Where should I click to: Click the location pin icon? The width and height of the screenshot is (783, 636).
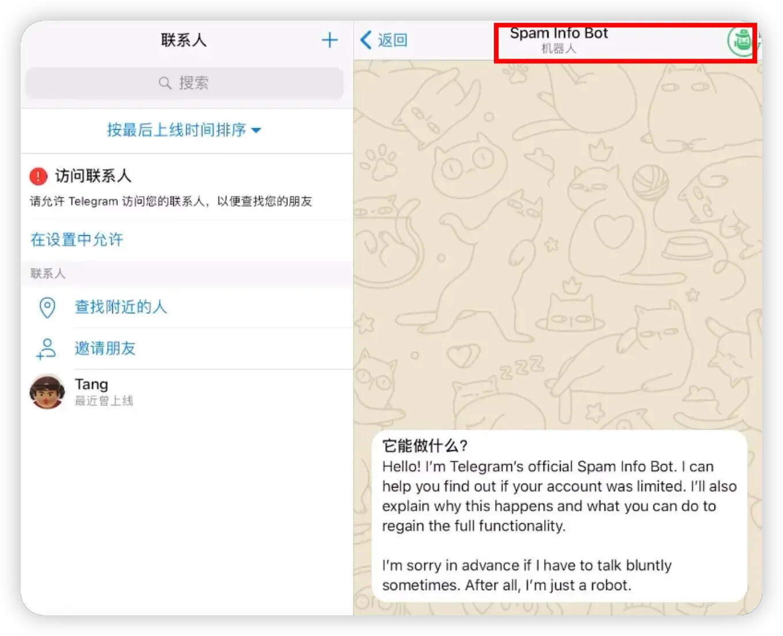(x=47, y=308)
